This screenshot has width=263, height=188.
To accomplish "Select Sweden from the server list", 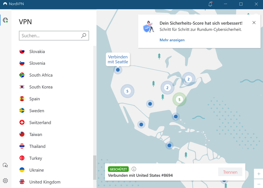I will point(36,111).
